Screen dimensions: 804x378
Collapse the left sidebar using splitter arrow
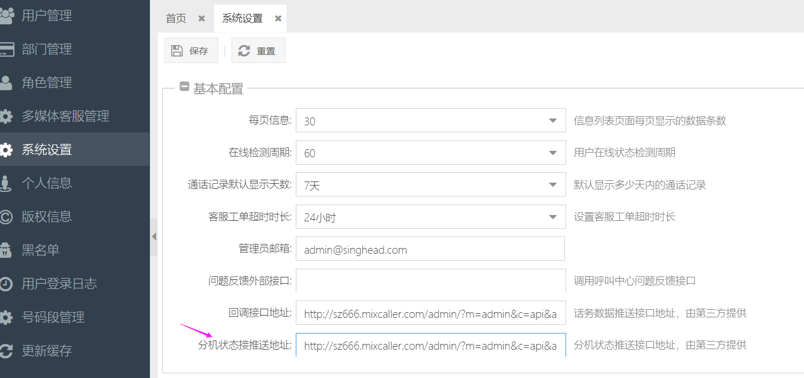click(154, 236)
